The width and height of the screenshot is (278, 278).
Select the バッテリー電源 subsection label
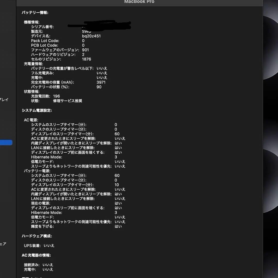pos(38,171)
